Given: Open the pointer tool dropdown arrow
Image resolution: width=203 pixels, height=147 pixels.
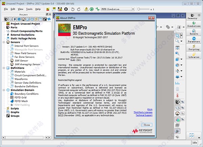Looking at the screenshot, I should tap(181, 35).
